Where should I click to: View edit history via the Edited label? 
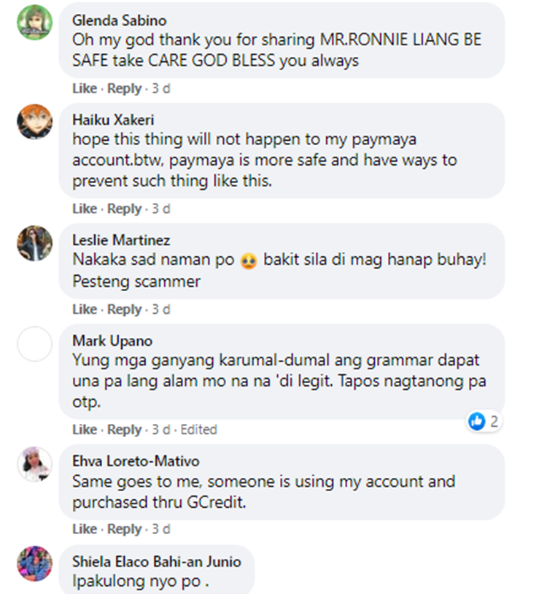(x=198, y=430)
